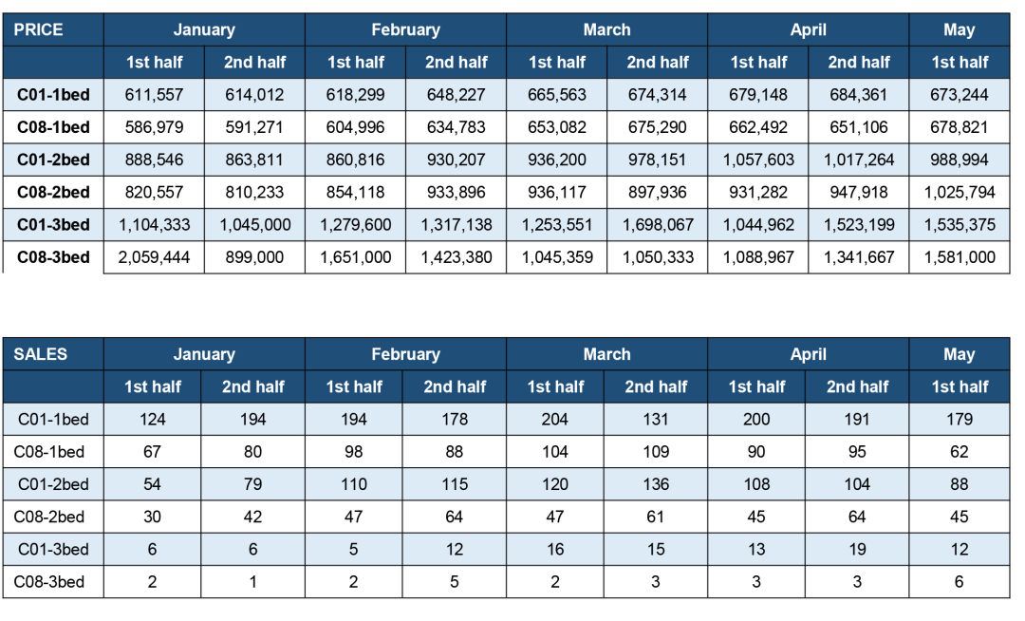Screen dimensions: 1025x621
Task: Click the 1,581,000 price cell
Action: [959, 257]
